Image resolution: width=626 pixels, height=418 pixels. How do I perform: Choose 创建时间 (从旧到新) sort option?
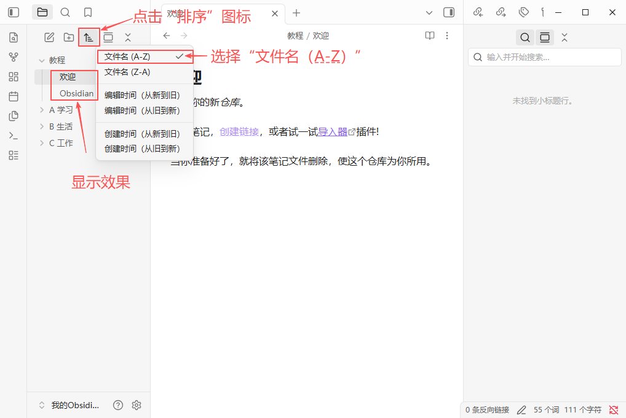pyautogui.click(x=144, y=149)
